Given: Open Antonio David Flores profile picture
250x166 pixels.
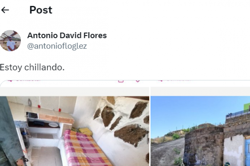Looking at the screenshot, I should click(x=10, y=41).
